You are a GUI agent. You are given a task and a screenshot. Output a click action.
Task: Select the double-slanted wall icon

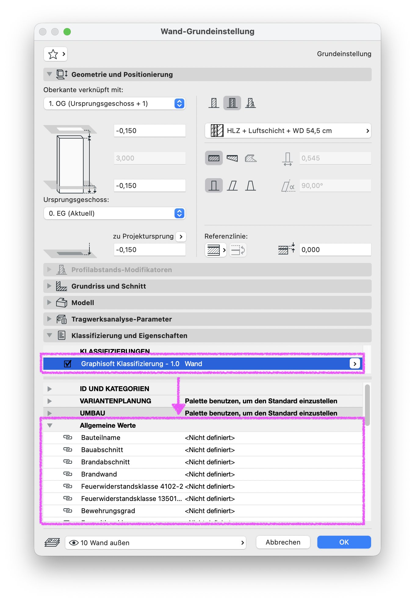pyautogui.click(x=251, y=185)
